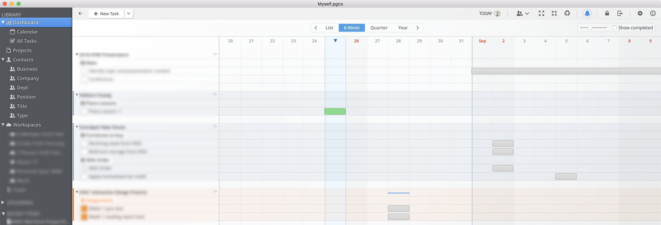Toggle the blue notification bell

[x=587, y=13]
